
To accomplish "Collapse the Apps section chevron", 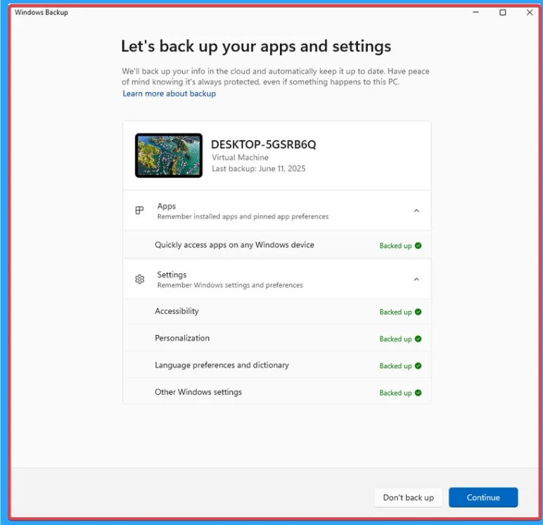I will [416, 210].
